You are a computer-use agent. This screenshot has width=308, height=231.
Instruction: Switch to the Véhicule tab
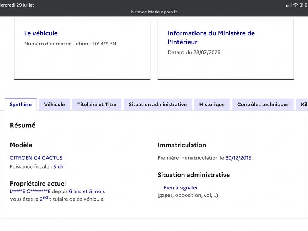pyautogui.click(x=54, y=104)
